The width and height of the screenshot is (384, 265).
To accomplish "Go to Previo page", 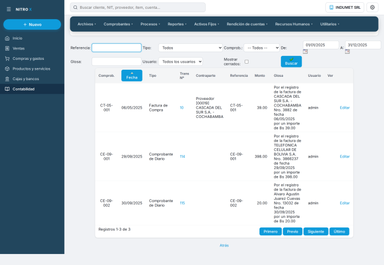I will pyautogui.click(x=292, y=232).
